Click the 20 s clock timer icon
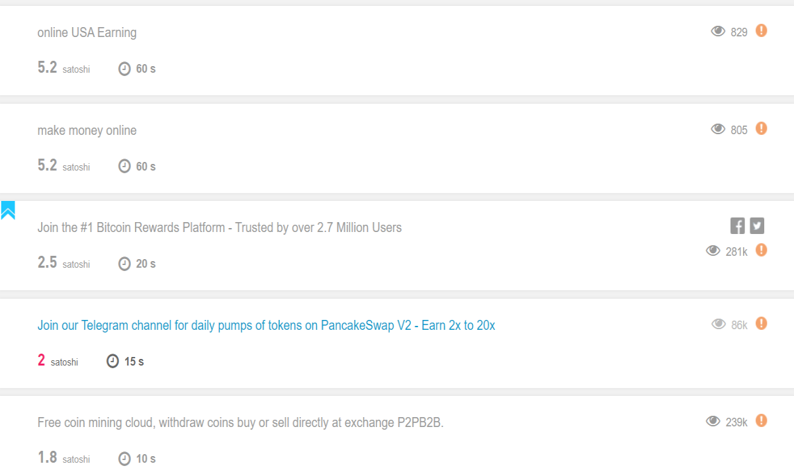Screen dimensions: 794x468 [x=124, y=264]
